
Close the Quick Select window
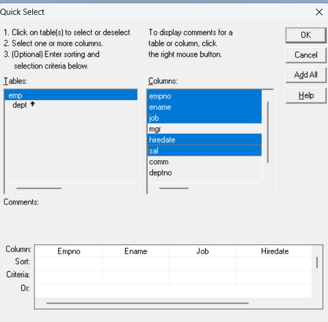tap(319, 12)
